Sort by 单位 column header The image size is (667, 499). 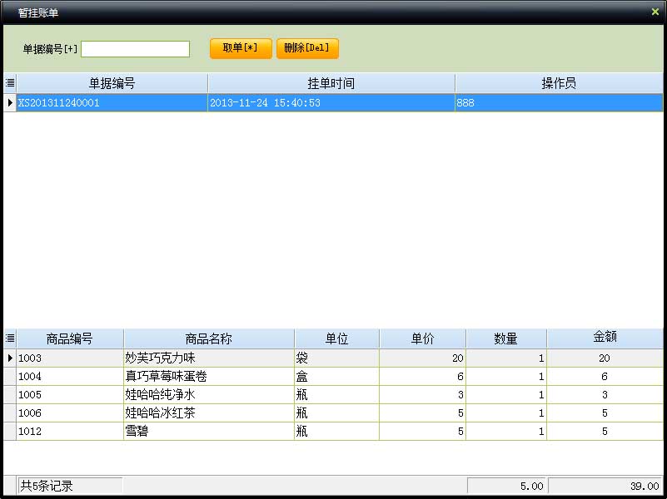click(x=336, y=338)
